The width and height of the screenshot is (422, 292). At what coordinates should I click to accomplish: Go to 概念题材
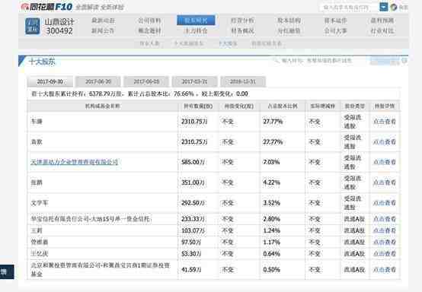tap(149, 31)
